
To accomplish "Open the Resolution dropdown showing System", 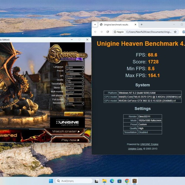I will coord(75,104).
